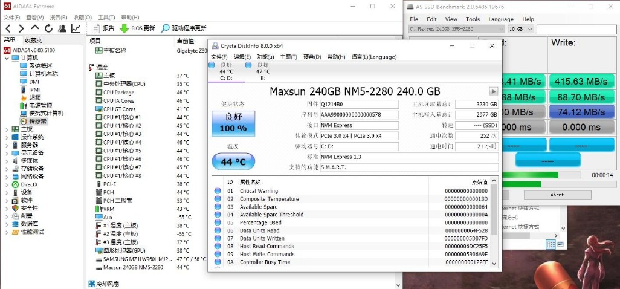Open the drive selection dropdown in AS SSD
The width and height of the screenshot is (620, 289).
tap(456, 29)
